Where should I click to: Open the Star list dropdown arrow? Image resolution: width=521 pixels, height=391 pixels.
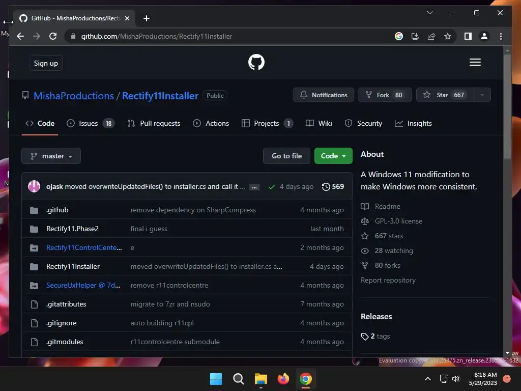(x=482, y=95)
